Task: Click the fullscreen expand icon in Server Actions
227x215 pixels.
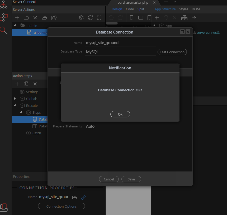Action: click(x=99, y=18)
